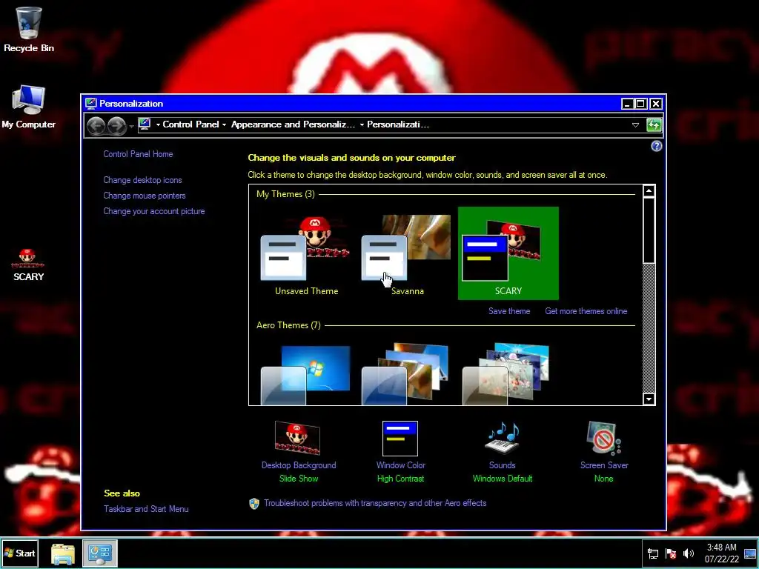
Task: Open Control Panel Home link
Action: [138, 154]
